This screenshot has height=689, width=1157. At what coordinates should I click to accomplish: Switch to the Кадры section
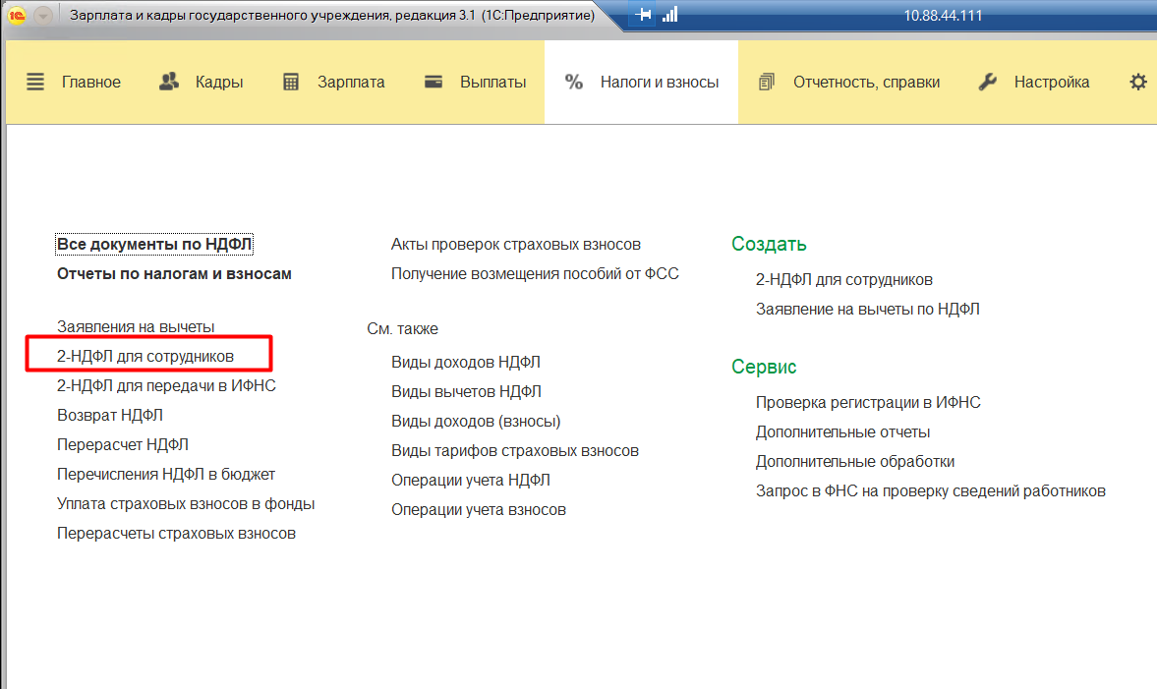pyautogui.click(x=202, y=83)
